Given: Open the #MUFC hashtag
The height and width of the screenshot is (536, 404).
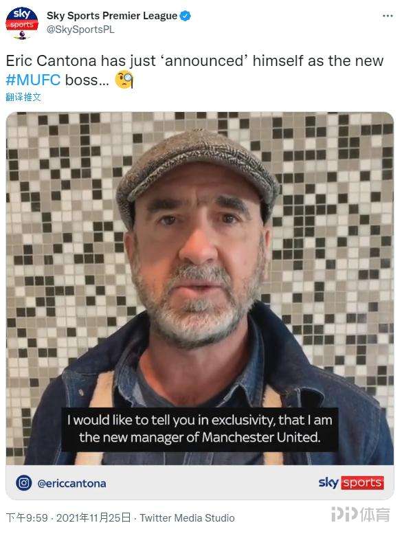Looking at the screenshot, I should tap(33, 80).
